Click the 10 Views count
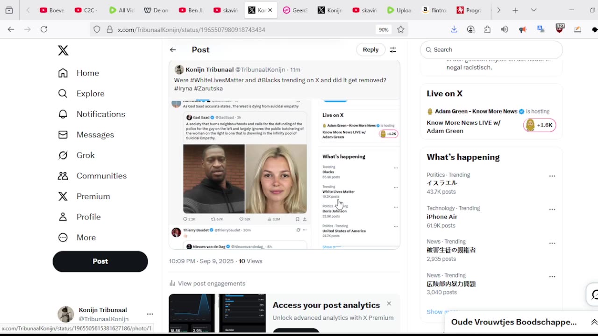The height and width of the screenshot is (336, 598). (x=250, y=261)
